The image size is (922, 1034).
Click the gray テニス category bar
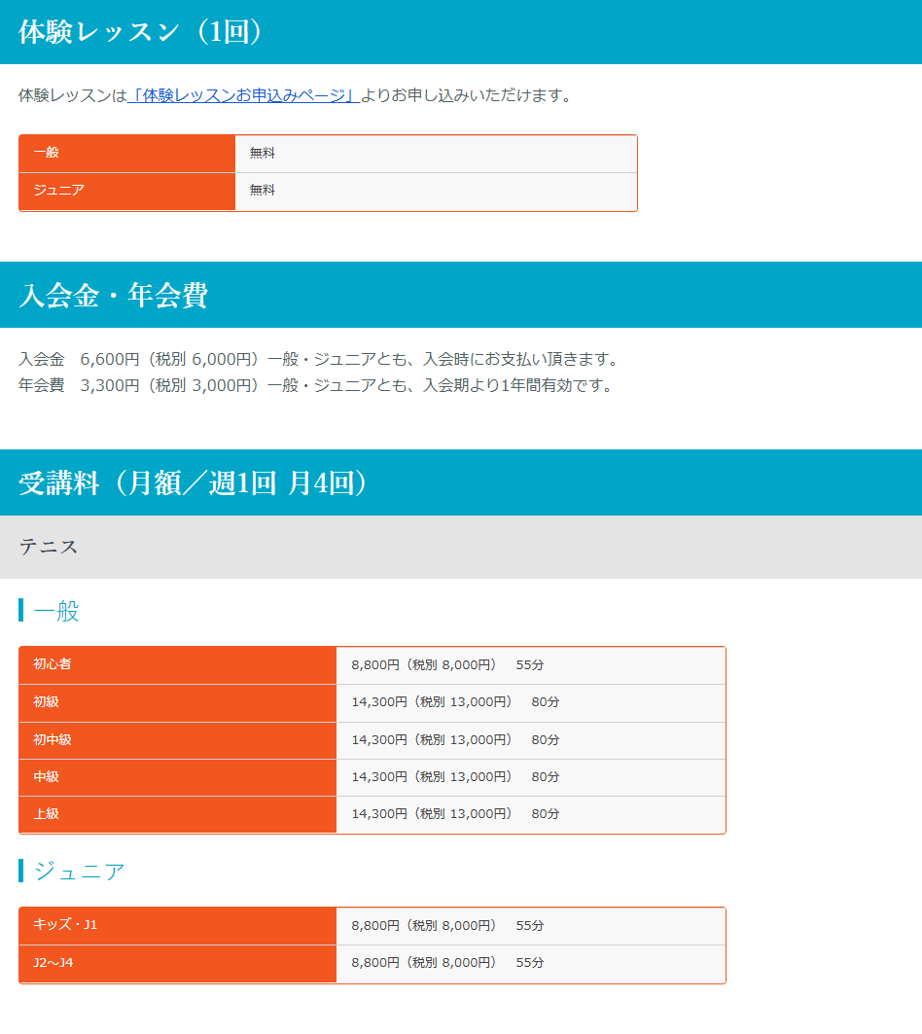click(x=460, y=547)
